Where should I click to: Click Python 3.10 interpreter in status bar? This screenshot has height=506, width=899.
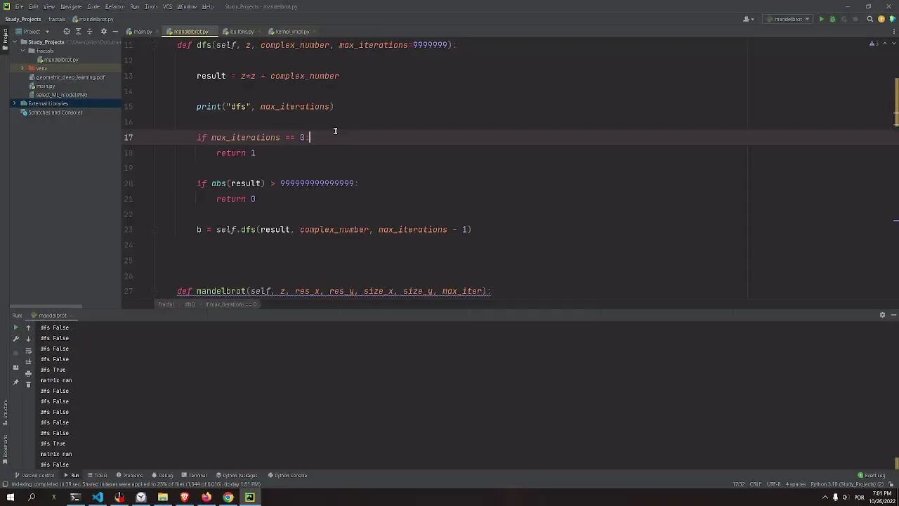tap(846, 484)
